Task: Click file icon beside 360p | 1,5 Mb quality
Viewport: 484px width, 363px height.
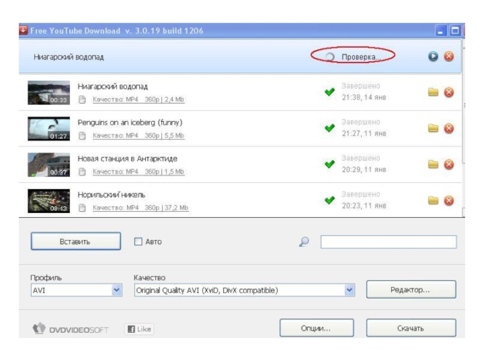Action: [x=82, y=172]
